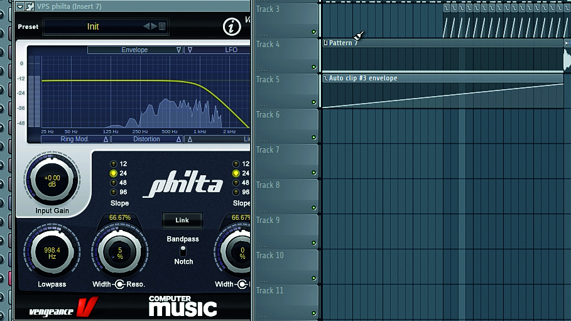The width and height of the screenshot is (571, 321).
Task: Open the Auto clip #3 envelope menu icon
Action: 325,79
